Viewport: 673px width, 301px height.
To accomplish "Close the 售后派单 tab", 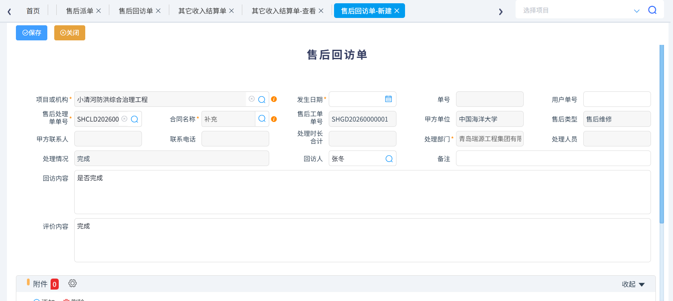I will tap(99, 11).
